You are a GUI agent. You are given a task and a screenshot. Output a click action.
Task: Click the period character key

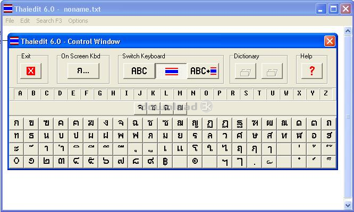pyautogui.click(x=255, y=162)
